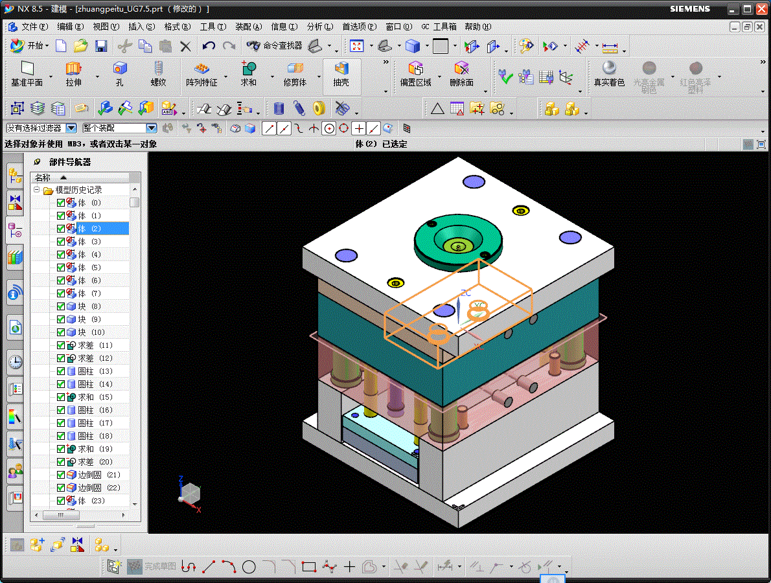Open the Trim Body (修剪体) dropdown arrow

(319, 76)
